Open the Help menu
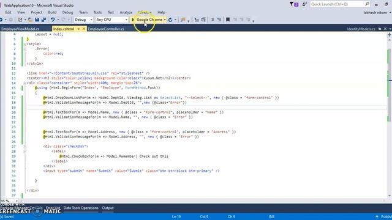This screenshot has height=220, width=392. coord(161,12)
